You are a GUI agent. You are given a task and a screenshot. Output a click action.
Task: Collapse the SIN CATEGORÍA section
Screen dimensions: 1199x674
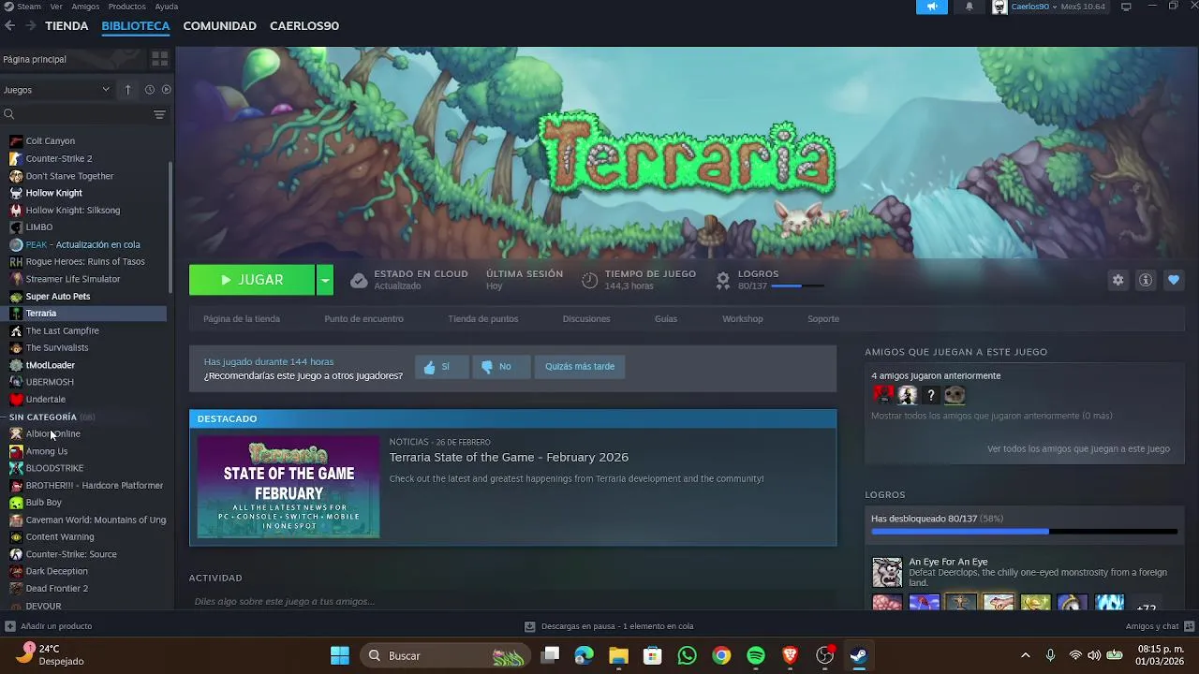coord(43,417)
